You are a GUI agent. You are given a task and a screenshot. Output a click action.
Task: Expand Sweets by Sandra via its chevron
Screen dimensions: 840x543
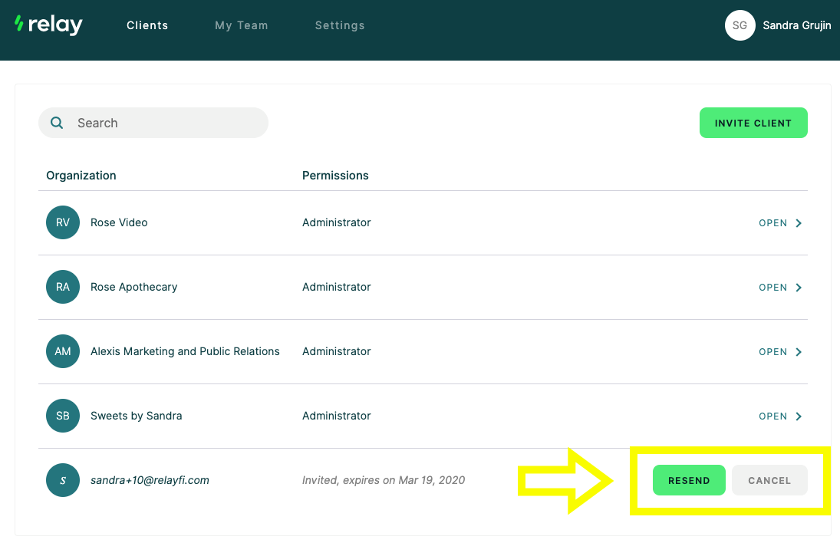point(799,416)
